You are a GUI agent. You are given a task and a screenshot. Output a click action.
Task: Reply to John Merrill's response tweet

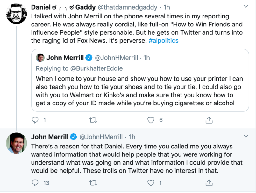coord(36,182)
